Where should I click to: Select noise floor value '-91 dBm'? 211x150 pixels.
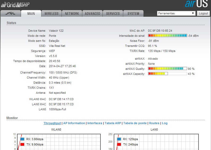tap(153, 41)
